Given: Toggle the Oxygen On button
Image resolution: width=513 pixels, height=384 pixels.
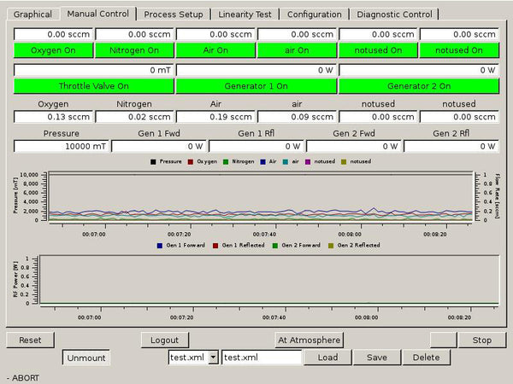Looking at the screenshot, I should pyautogui.click(x=53, y=50).
